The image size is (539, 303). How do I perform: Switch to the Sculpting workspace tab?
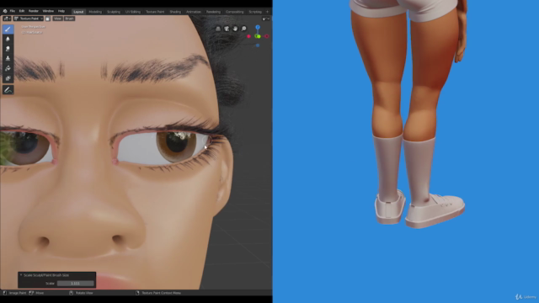[114, 12]
